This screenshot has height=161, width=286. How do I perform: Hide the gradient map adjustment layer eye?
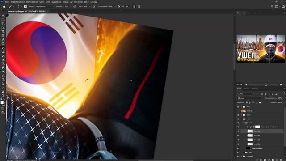(x=238, y=127)
